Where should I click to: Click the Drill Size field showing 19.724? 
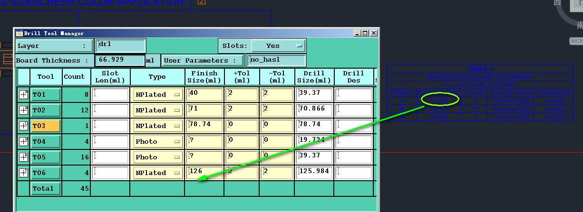tap(314, 141)
